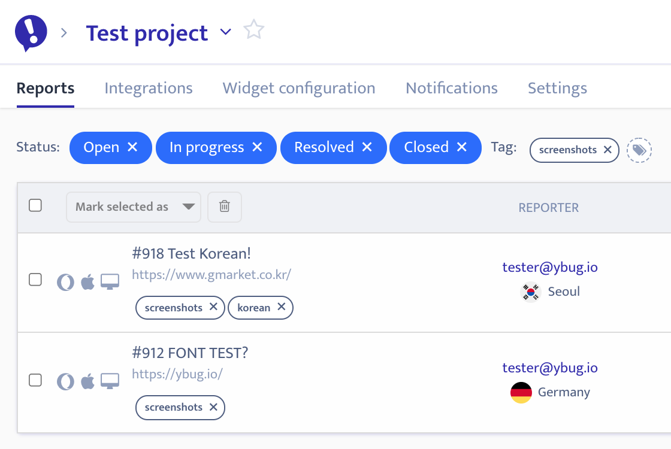
Task: Open report #918 Test Korean!
Action: tap(191, 254)
